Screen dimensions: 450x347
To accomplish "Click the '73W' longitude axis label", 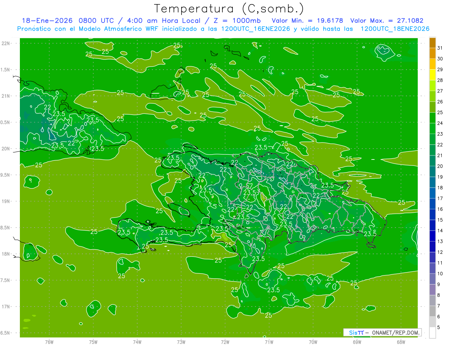I will 181,342.
